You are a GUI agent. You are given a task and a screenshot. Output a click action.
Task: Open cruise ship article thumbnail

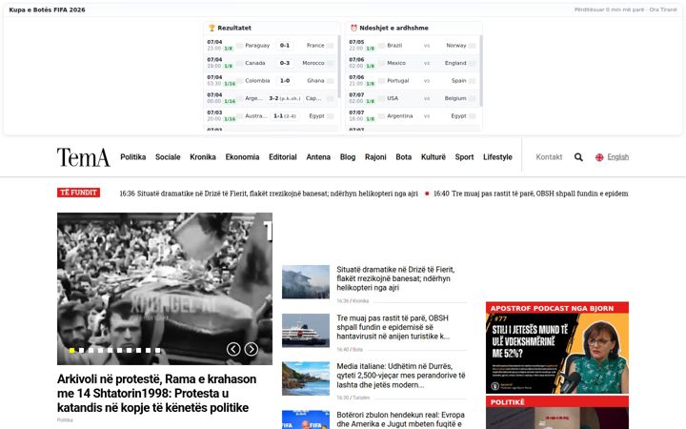tap(306, 330)
